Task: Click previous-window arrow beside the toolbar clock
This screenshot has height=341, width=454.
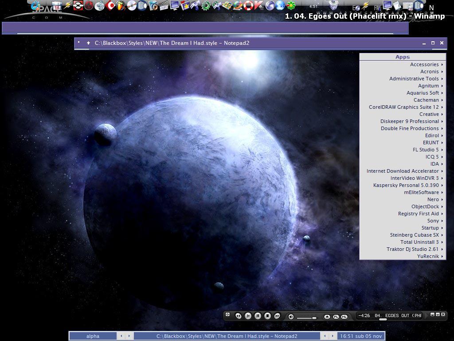Action: click(325, 337)
